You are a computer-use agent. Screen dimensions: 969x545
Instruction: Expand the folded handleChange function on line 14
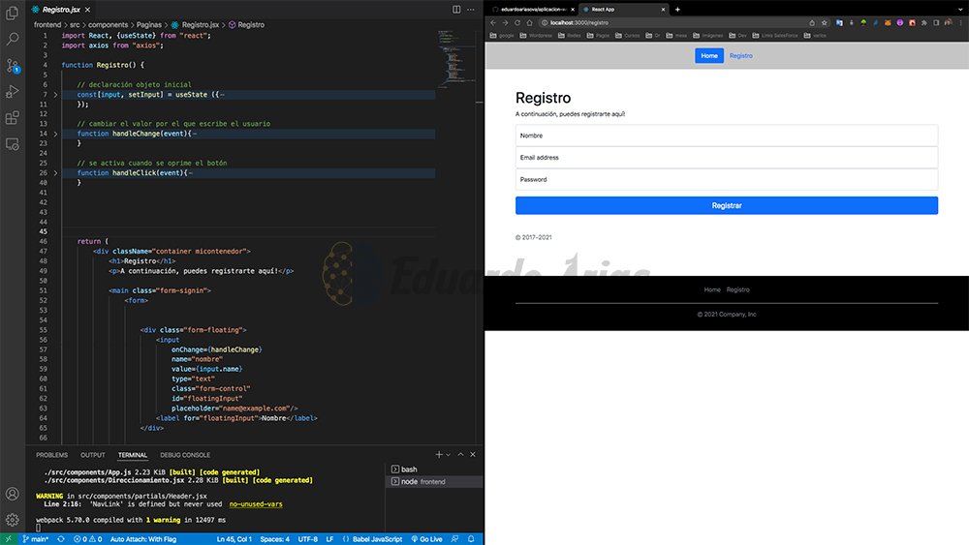(x=55, y=134)
